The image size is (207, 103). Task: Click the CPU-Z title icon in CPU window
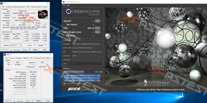point(1,3)
